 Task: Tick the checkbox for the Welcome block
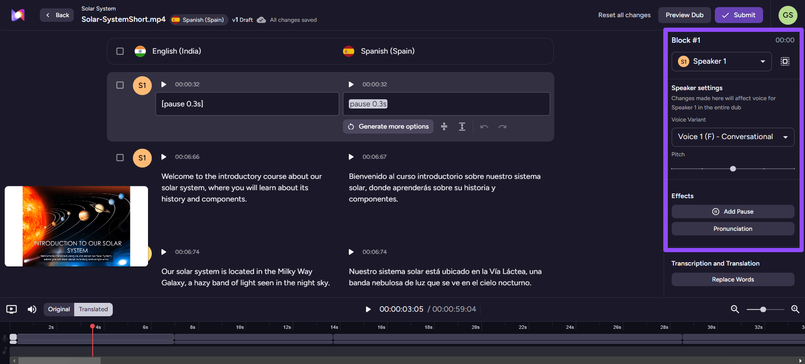[x=120, y=157]
